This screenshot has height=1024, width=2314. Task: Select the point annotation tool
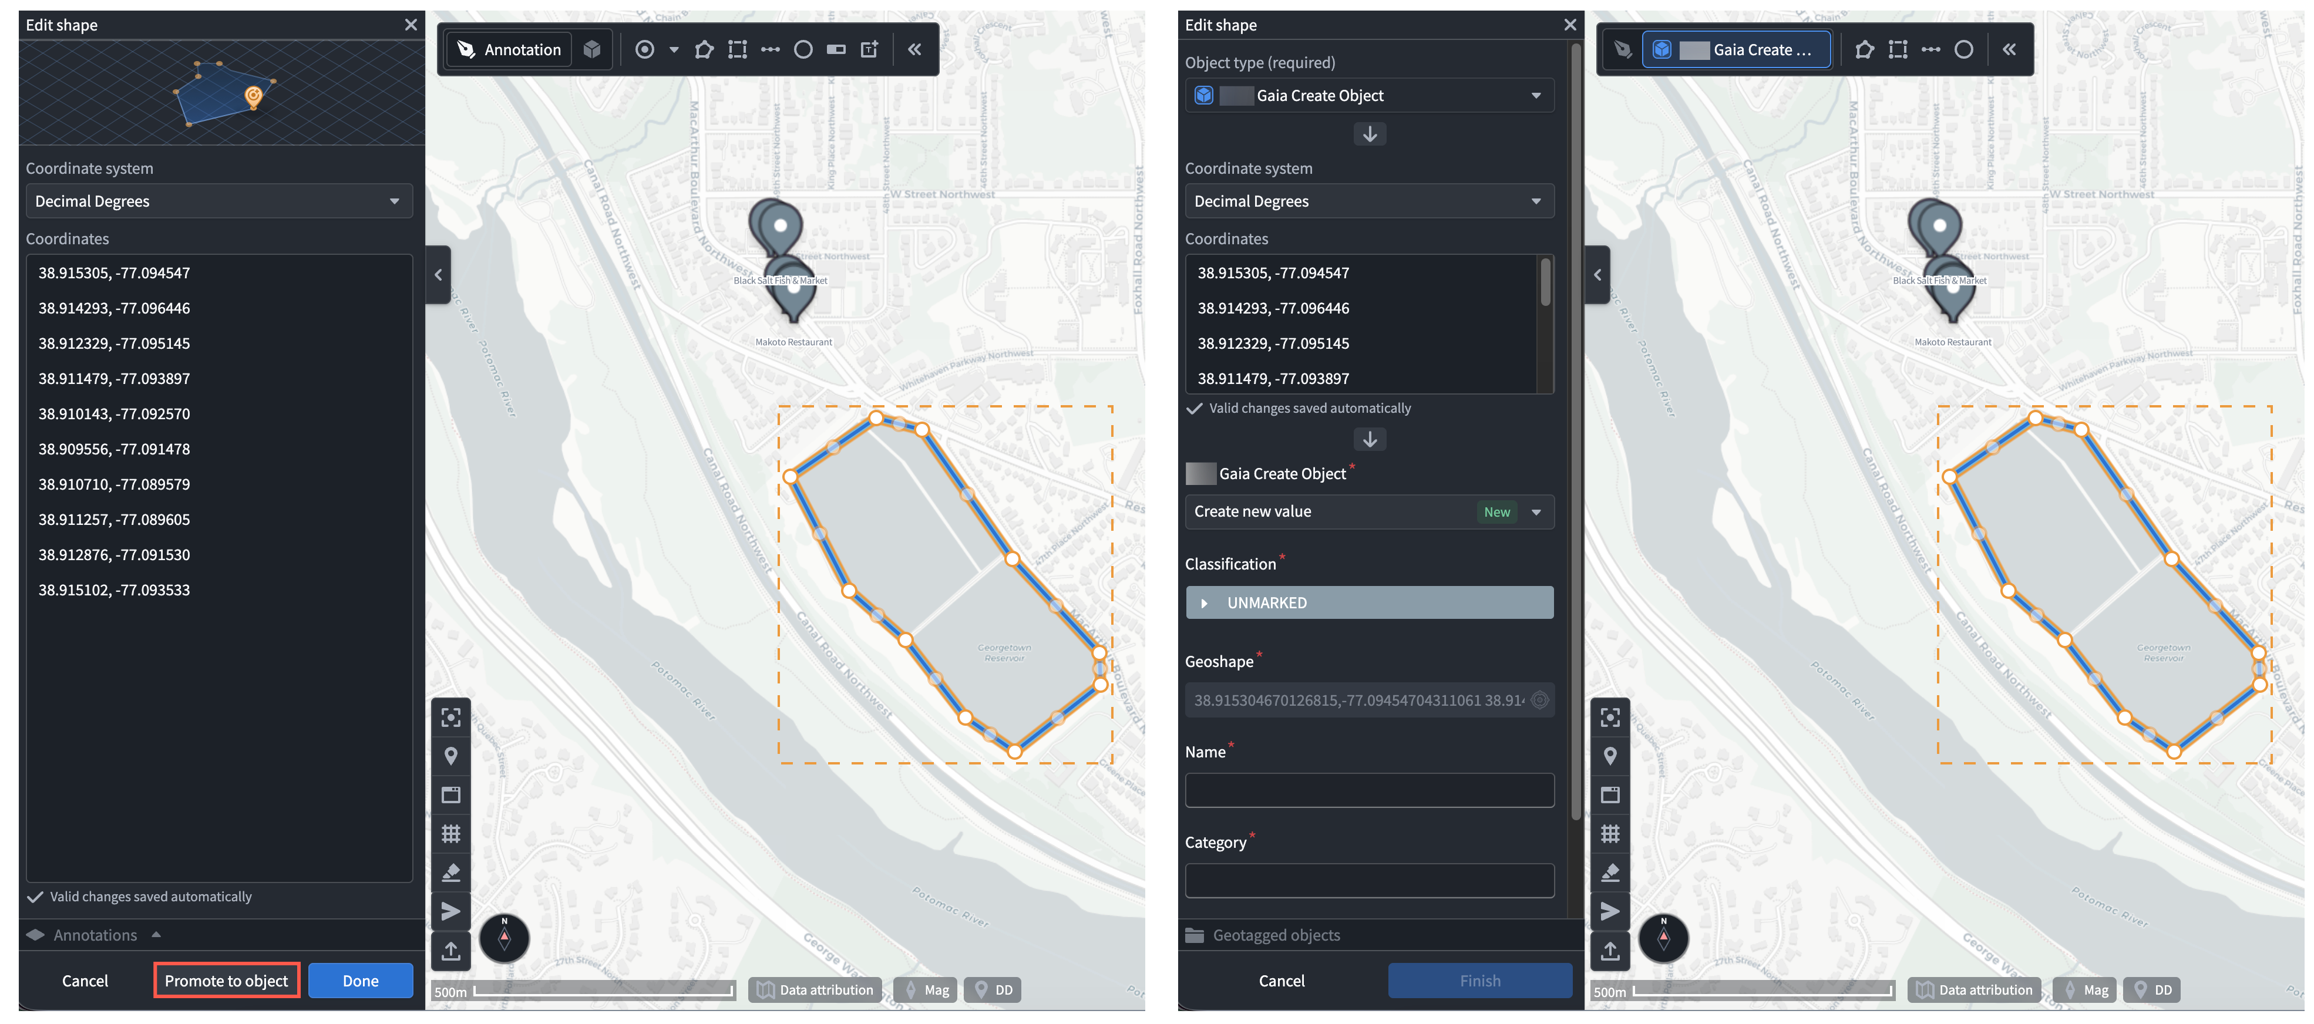(x=645, y=49)
